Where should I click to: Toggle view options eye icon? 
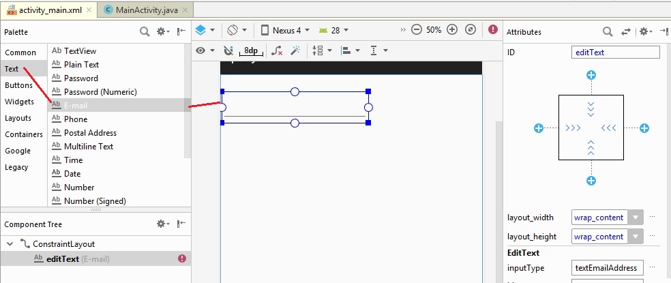[200, 50]
